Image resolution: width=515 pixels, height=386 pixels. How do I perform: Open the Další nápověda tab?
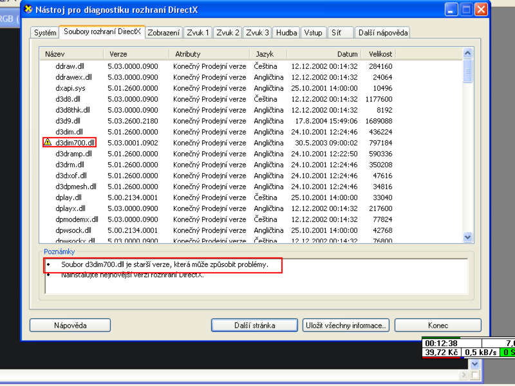click(382, 33)
